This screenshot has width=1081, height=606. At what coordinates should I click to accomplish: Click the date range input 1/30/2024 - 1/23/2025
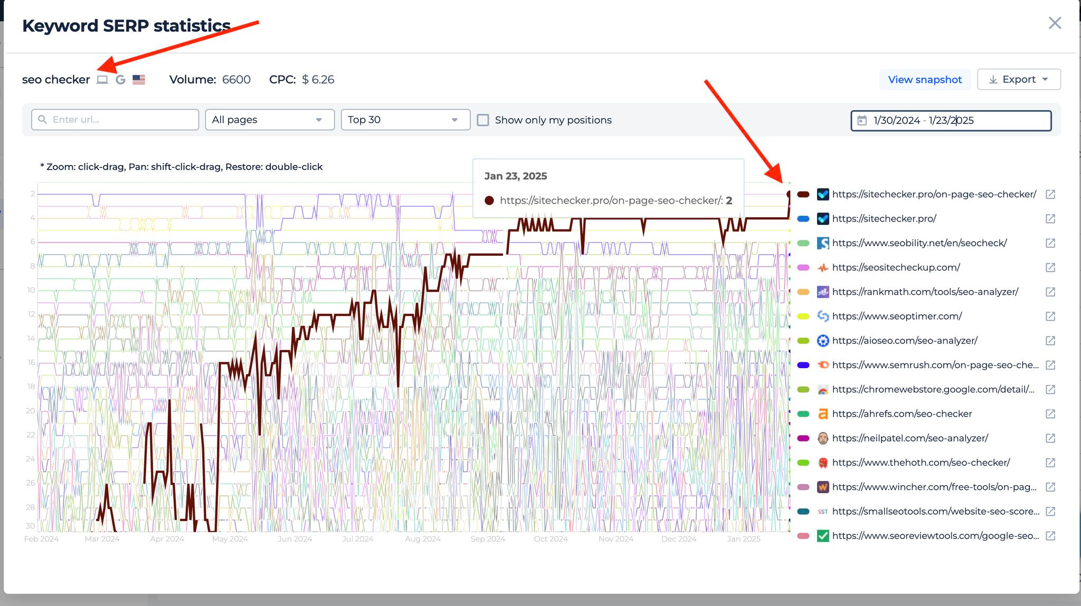point(951,120)
